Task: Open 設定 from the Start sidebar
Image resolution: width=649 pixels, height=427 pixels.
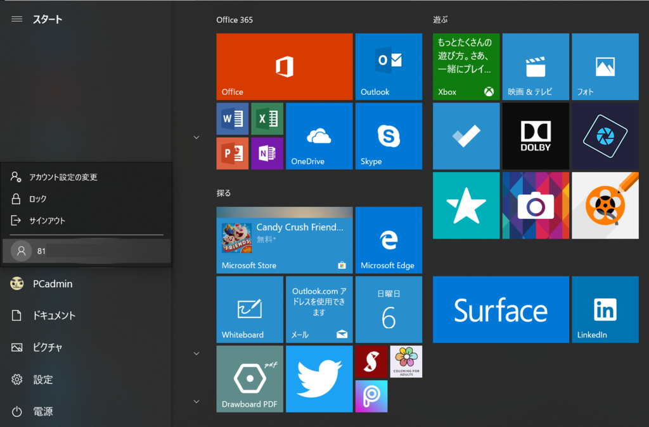Action: 86,380
